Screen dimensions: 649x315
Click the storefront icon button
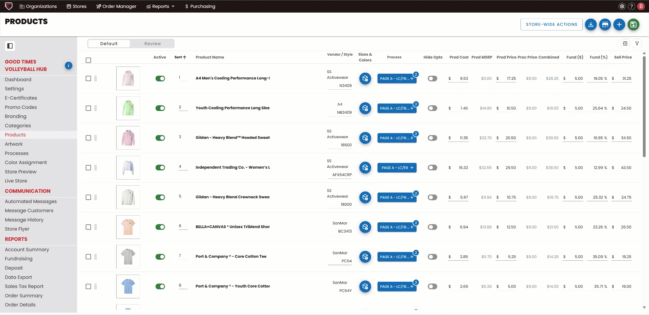click(x=605, y=24)
